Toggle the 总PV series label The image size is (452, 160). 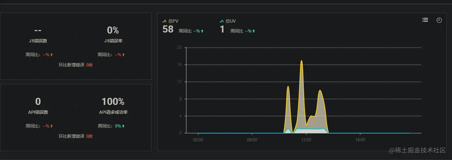pyautogui.click(x=173, y=21)
